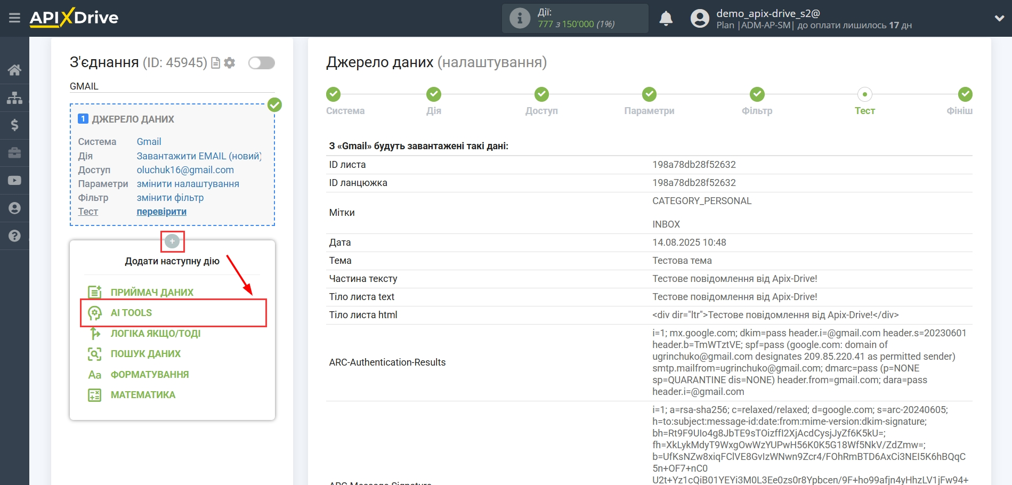Open oluchuk16@gmail.com access link
Image resolution: width=1012 pixels, height=485 pixels.
[185, 170]
